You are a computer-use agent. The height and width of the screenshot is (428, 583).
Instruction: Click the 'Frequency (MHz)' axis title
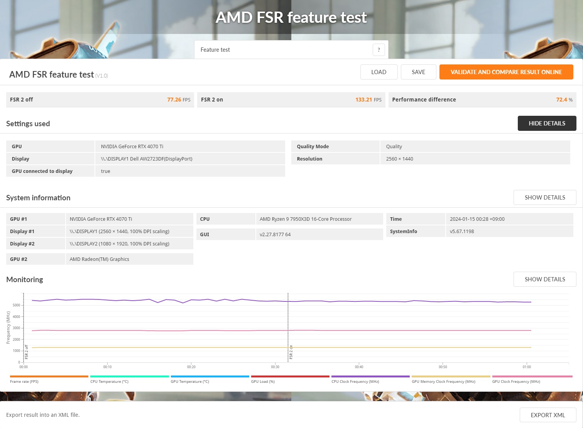click(8, 328)
